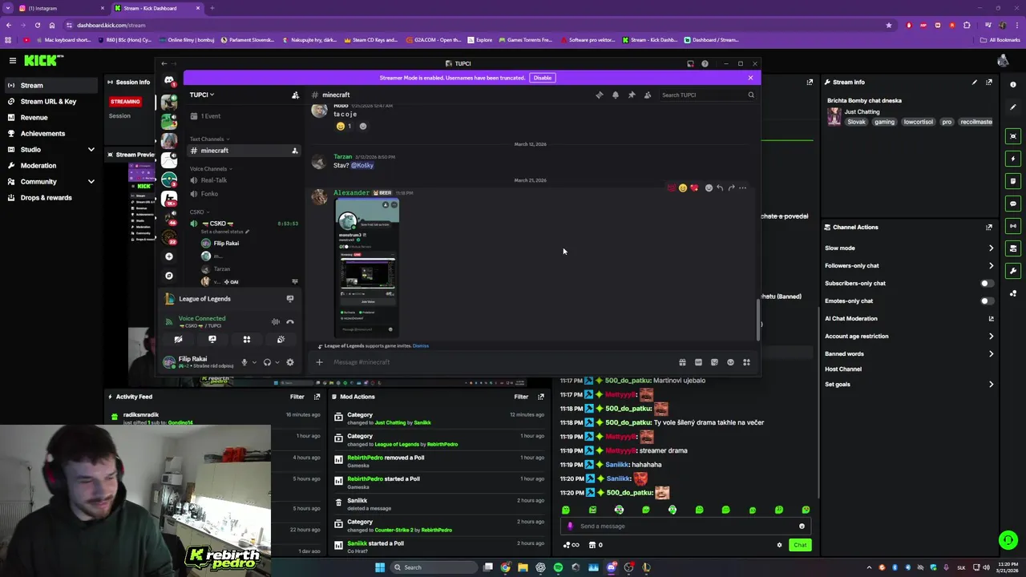Open Discord notification settings bell icon
The image size is (1026, 577).
click(615, 95)
